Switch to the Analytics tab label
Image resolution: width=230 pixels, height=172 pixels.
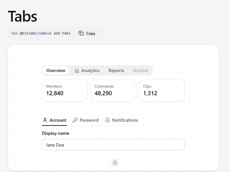tap(90, 70)
